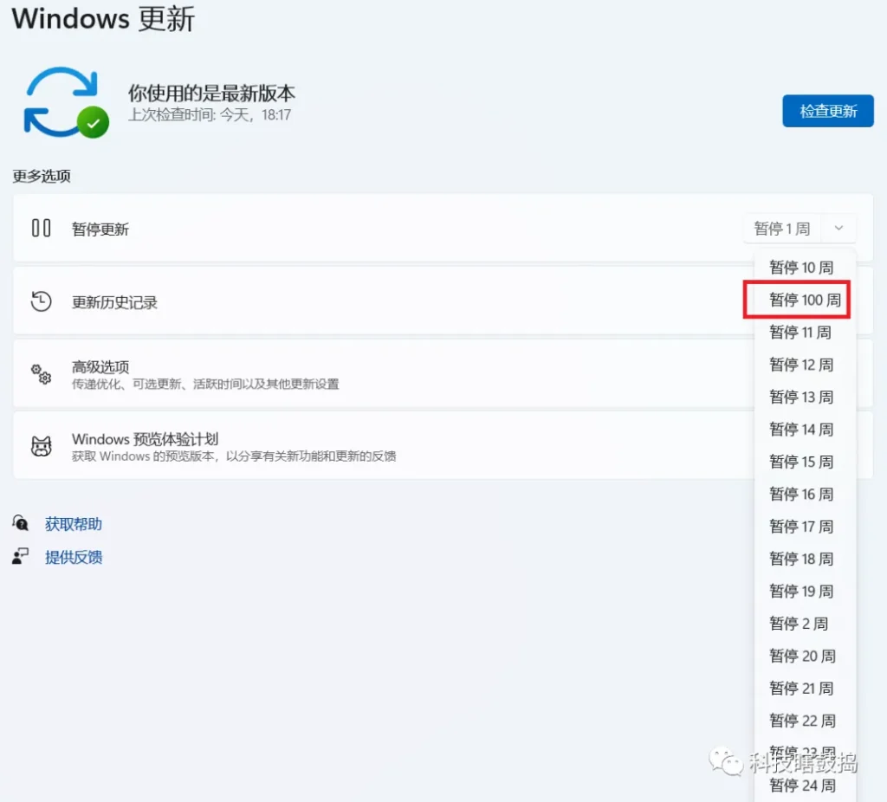Open the 暂停 1 周 dropdown chevron
The image size is (887, 802).
tap(838, 228)
